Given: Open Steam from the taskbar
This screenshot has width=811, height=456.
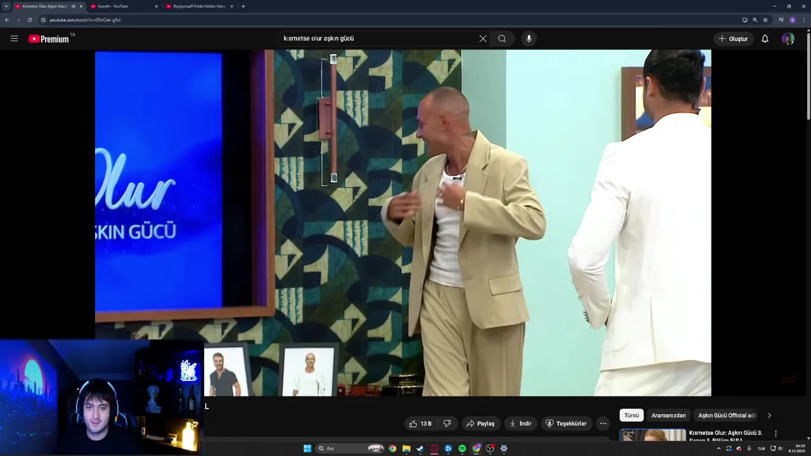Looking at the screenshot, I should 420,448.
